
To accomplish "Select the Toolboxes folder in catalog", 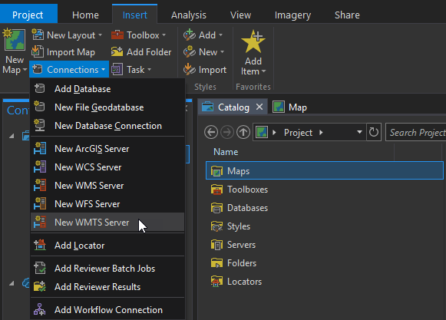I will pos(325,189).
